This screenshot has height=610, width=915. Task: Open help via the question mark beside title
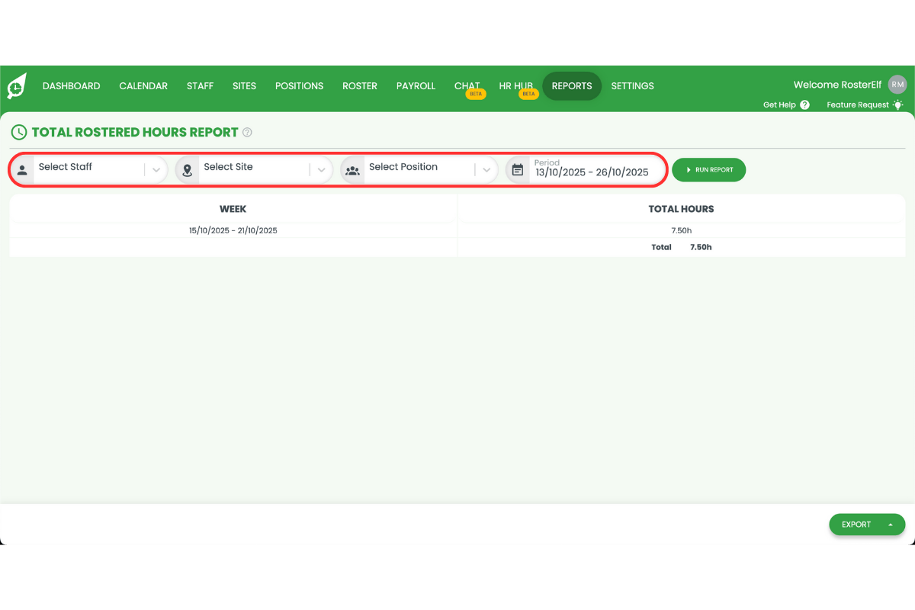click(x=246, y=132)
